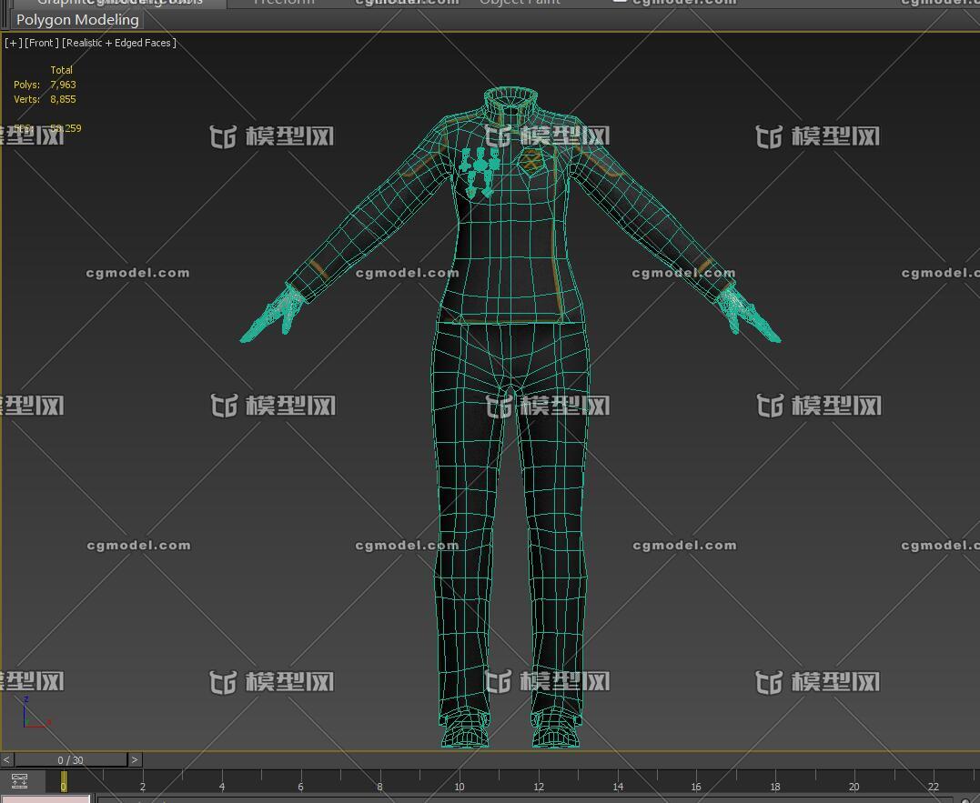Click the orange badge on the jacket
The image size is (980, 803).
[x=530, y=160]
